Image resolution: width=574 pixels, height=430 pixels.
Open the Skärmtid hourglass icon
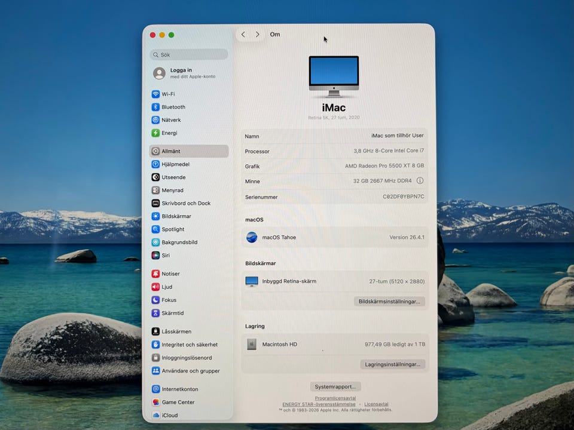(x=155, y=313)
